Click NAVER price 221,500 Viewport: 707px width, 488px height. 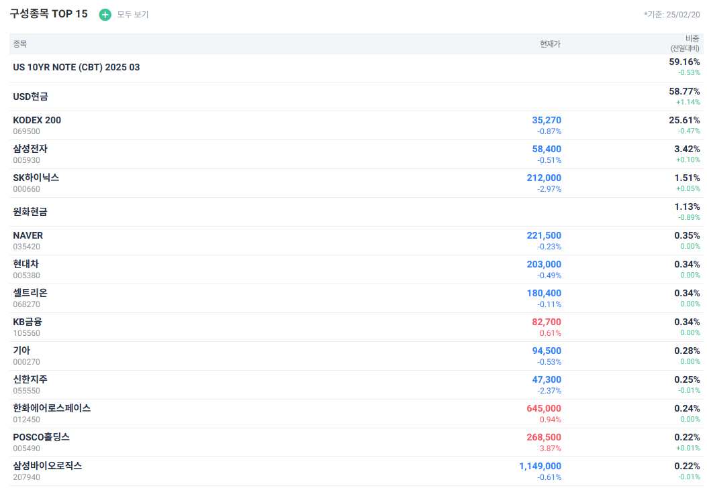pos(544,235)
